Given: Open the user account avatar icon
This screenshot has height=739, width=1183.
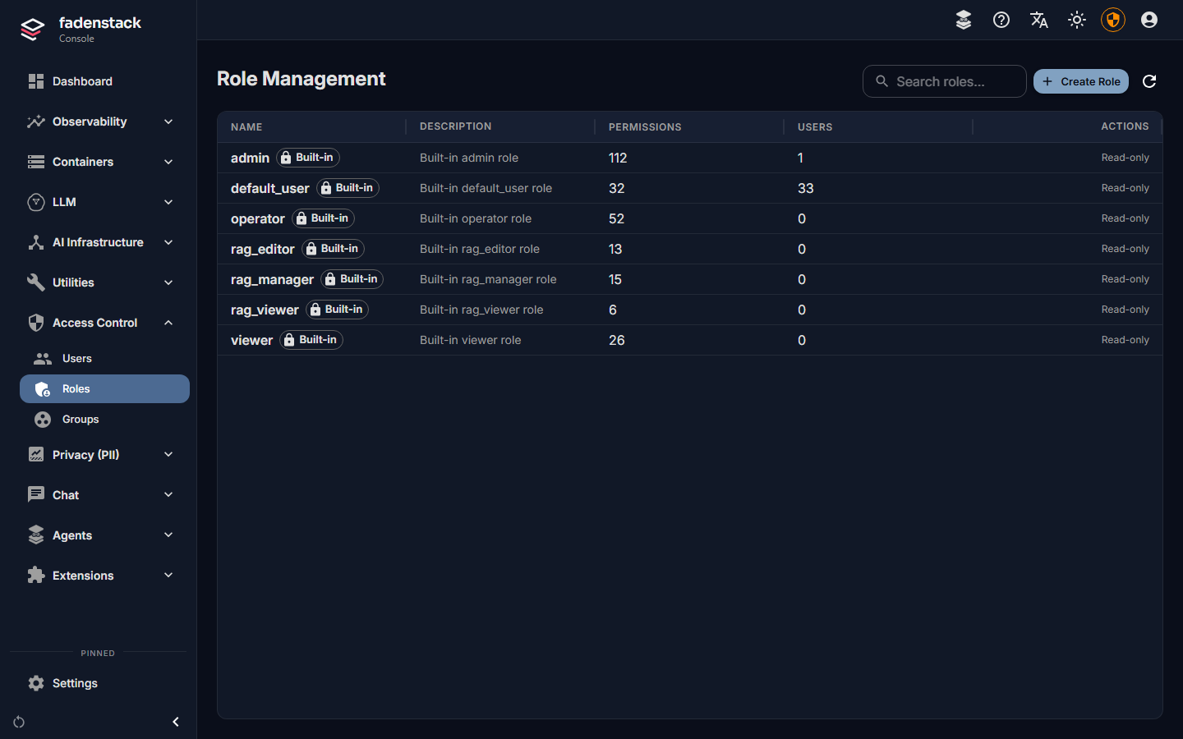Looking at the screenshot, I should (1149, 20).
